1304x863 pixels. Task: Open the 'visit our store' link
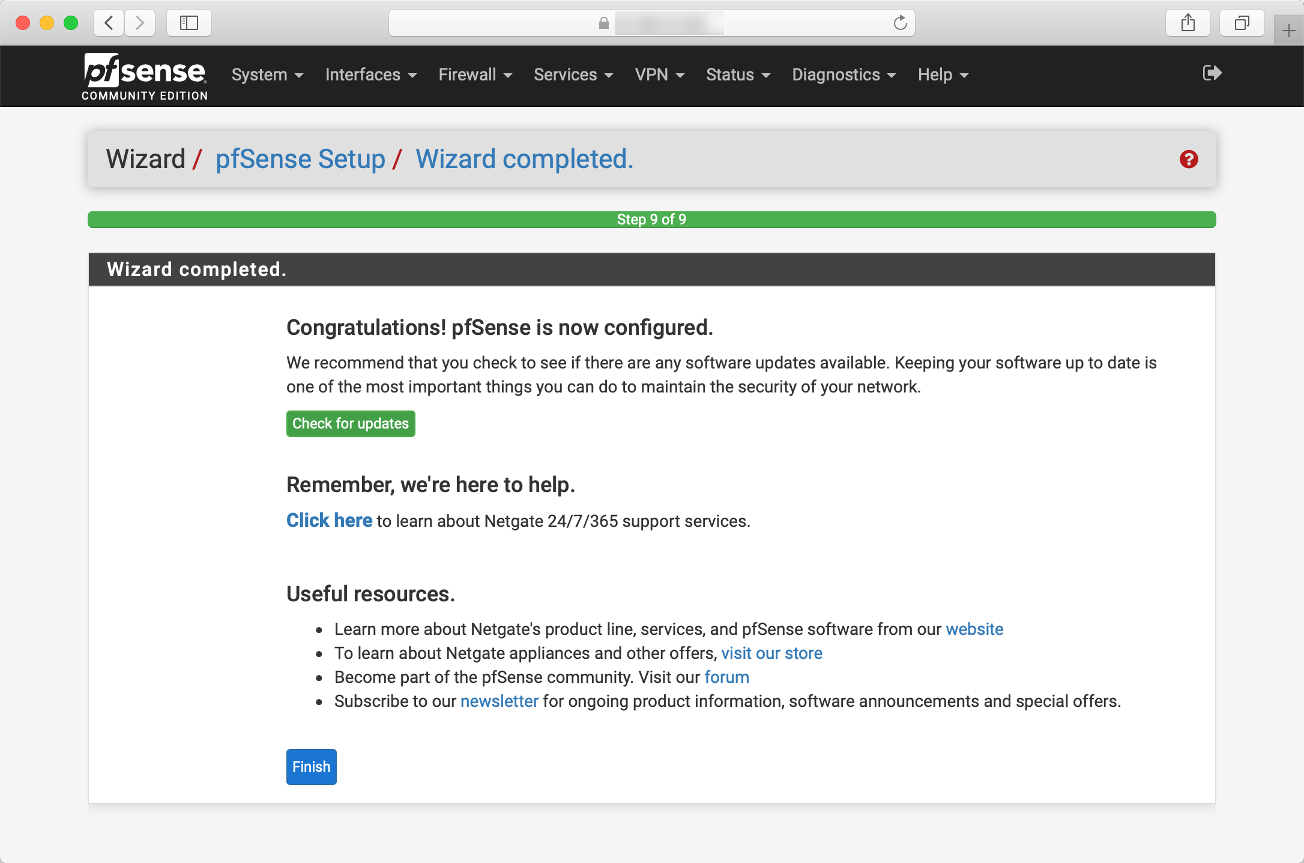(771, 653)
